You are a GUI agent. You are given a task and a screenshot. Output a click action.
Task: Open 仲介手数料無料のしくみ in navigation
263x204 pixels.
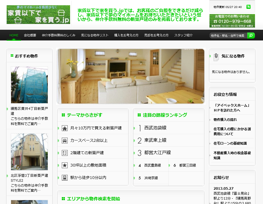click(59, 35)
